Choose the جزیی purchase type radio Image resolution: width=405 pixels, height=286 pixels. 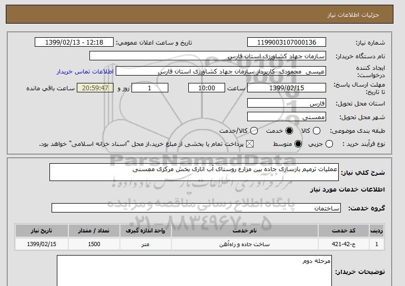(329, 144)
